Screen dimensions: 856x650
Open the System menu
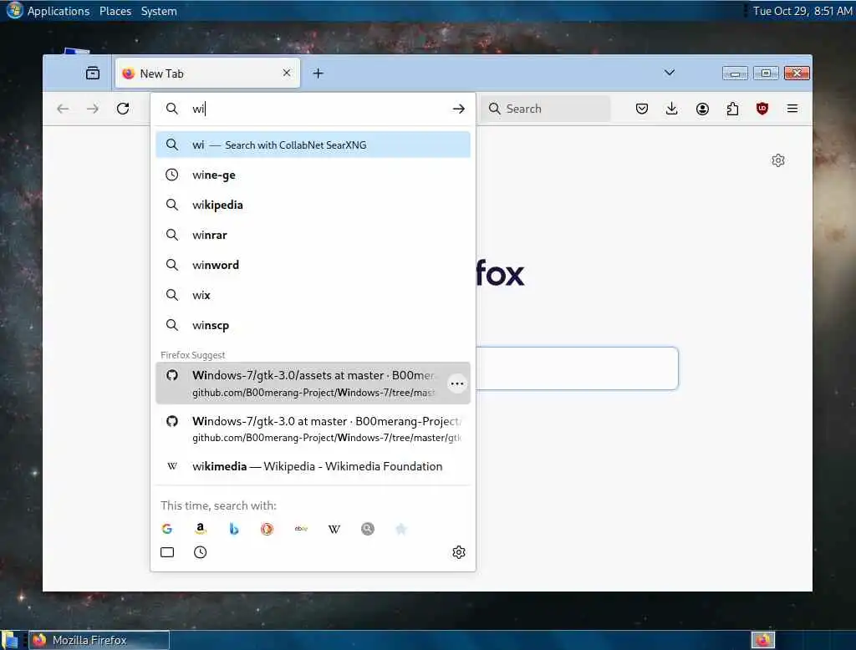click(x=159, y=11)
